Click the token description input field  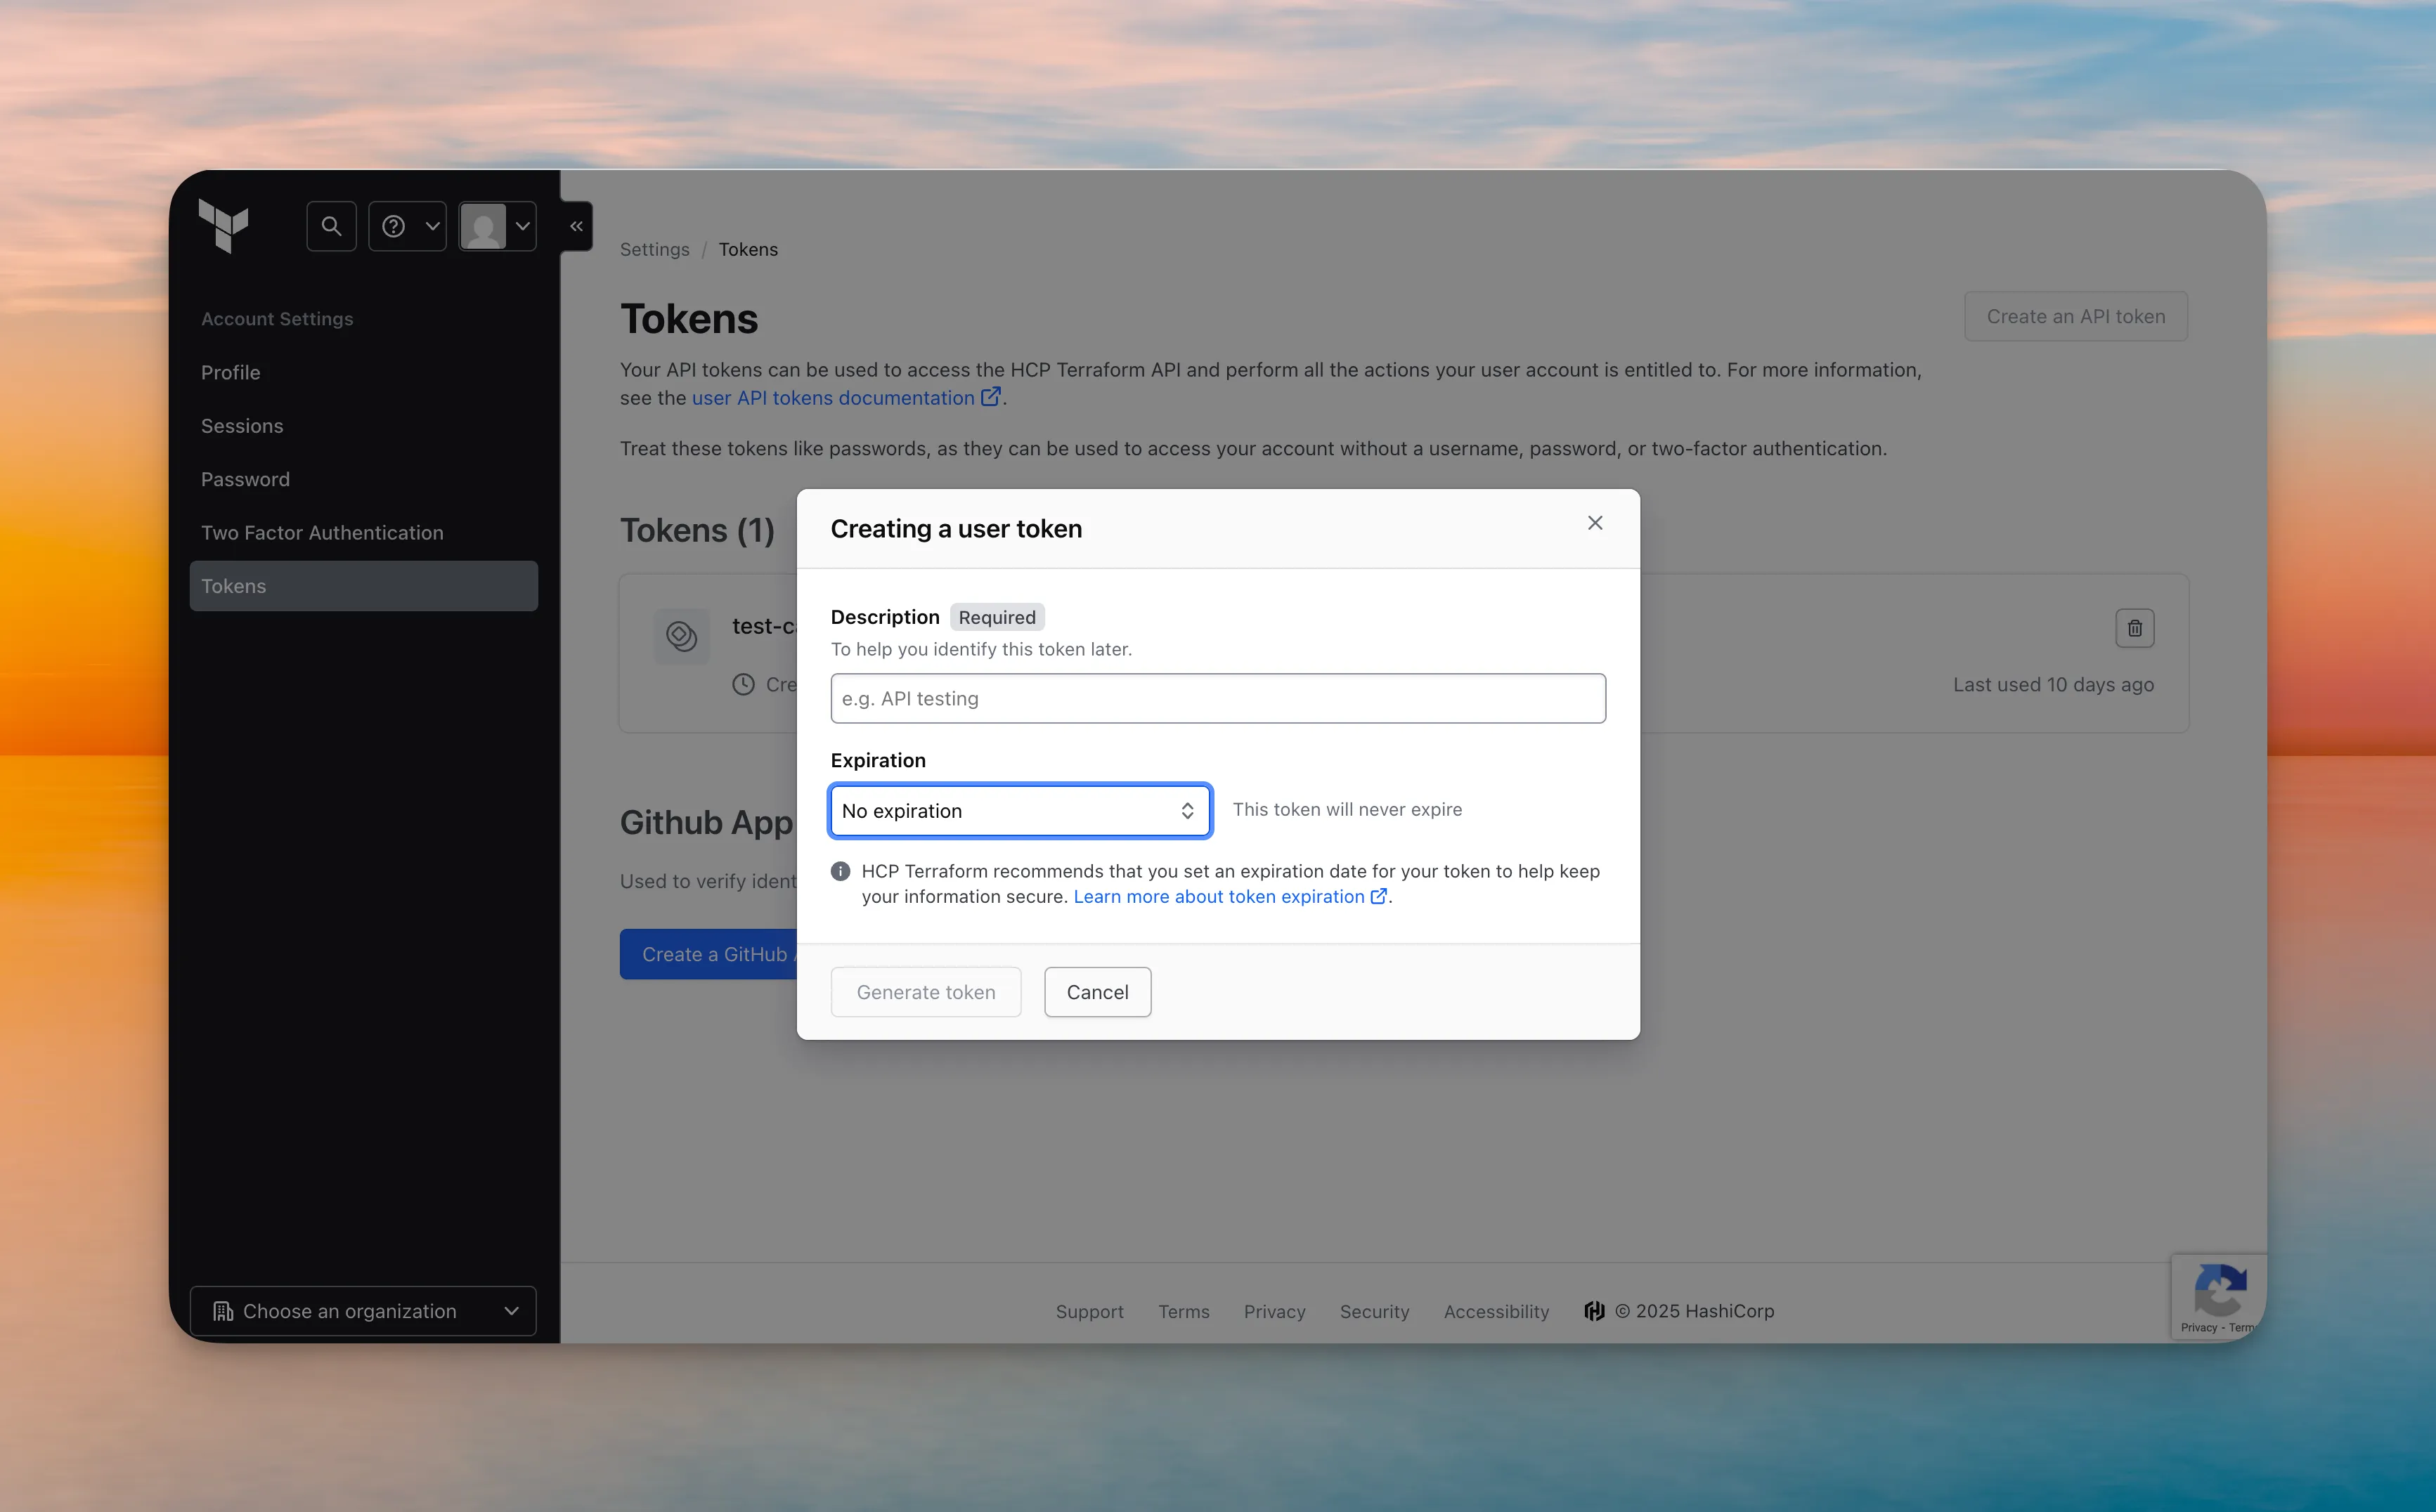pyautogui.click(x=1217, y=698)
